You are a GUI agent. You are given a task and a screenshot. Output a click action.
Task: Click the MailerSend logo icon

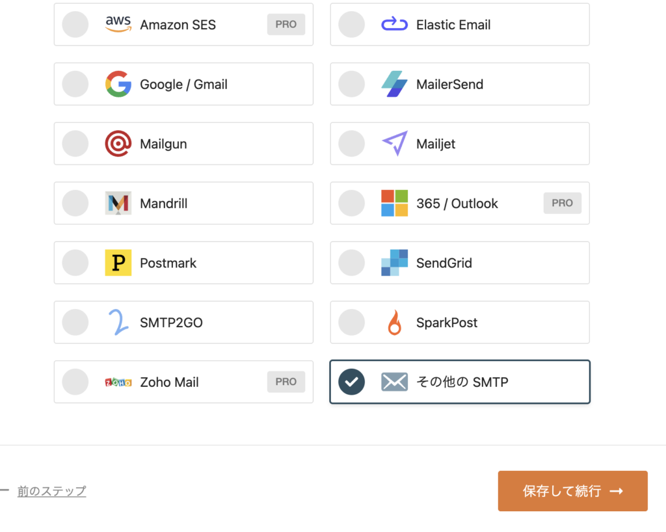[394, 85]
